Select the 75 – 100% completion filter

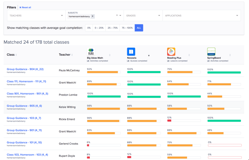(127, 28)
